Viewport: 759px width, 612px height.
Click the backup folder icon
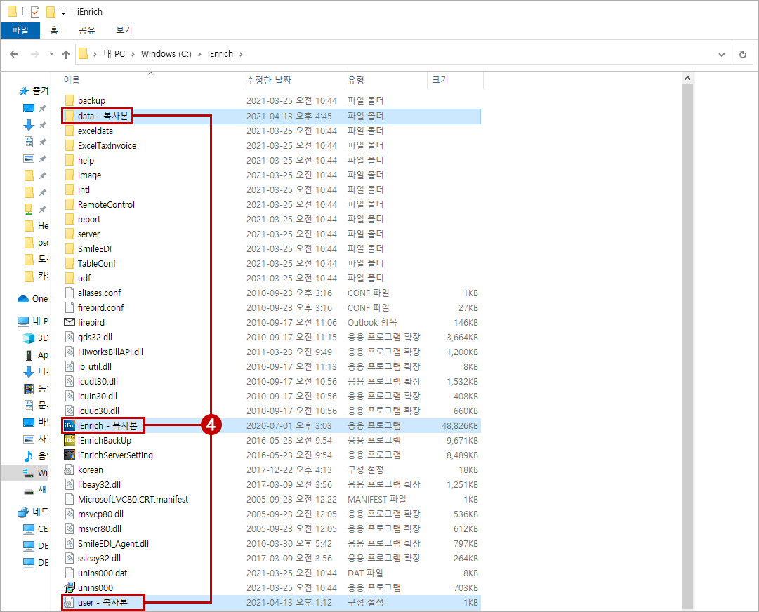tap(70, 100)
